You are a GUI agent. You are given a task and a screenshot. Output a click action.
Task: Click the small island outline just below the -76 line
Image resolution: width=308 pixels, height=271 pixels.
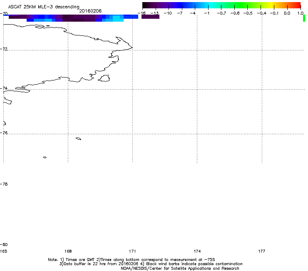tap(78, 139)
